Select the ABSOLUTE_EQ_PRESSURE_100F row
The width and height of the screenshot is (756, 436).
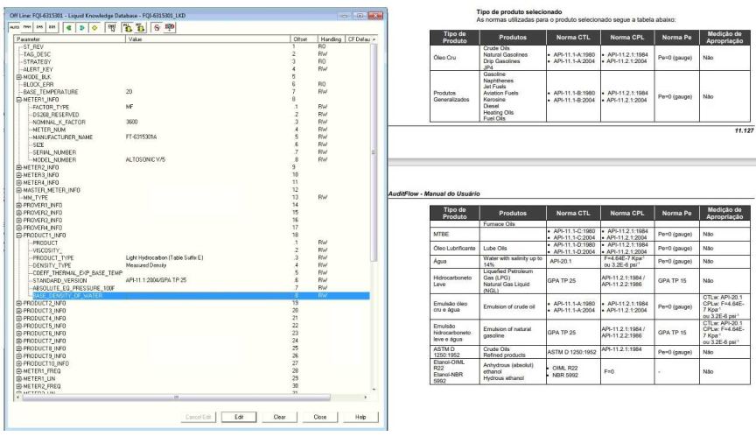click(x=192, y=288)
